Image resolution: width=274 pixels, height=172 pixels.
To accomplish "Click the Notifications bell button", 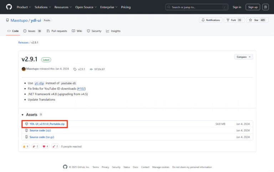I will [x=210, y=20].
